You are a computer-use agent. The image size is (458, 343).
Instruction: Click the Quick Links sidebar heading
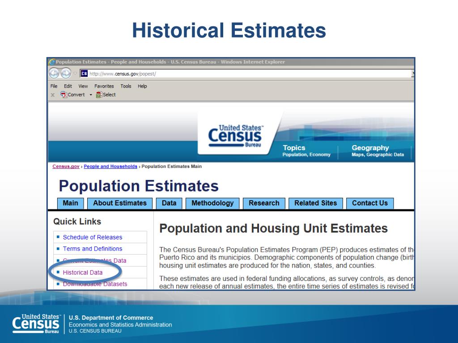(77, 222)
